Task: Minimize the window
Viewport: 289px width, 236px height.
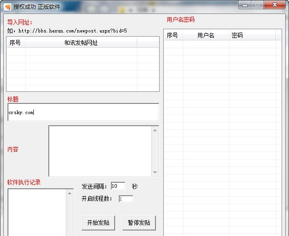Action: 245,5
